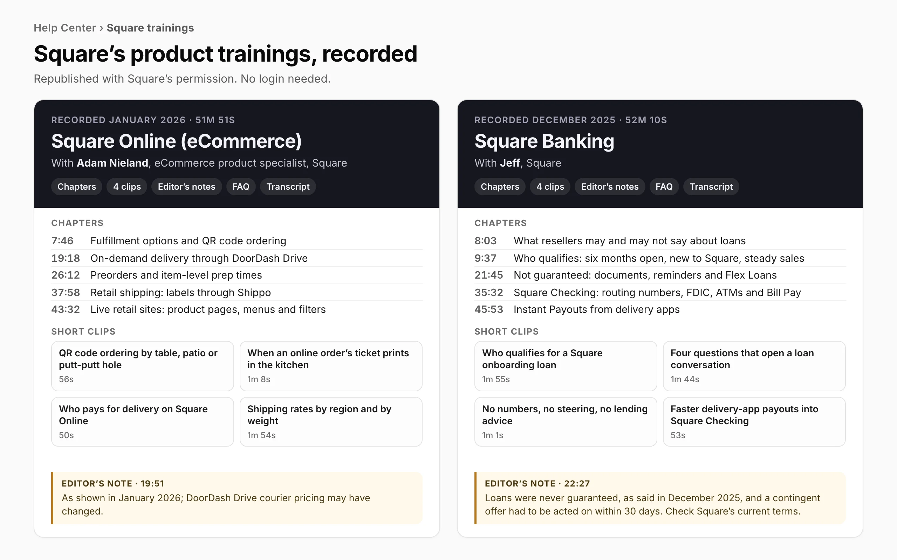The height and width of the screenshot is (560, 897).
Task: Select 45:53 Instant Payouts chapter
Action: [660, 310]
